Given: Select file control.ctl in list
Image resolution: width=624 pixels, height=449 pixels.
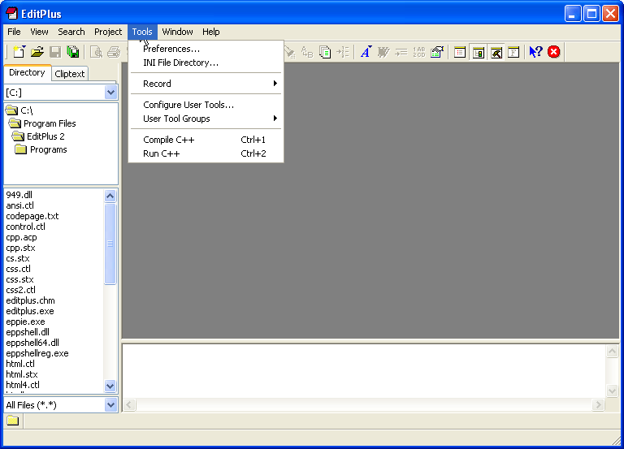Looking at the screenshot, I should [x=25, y=227].
